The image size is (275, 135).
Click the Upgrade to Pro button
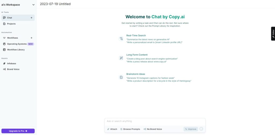(18, 131)
